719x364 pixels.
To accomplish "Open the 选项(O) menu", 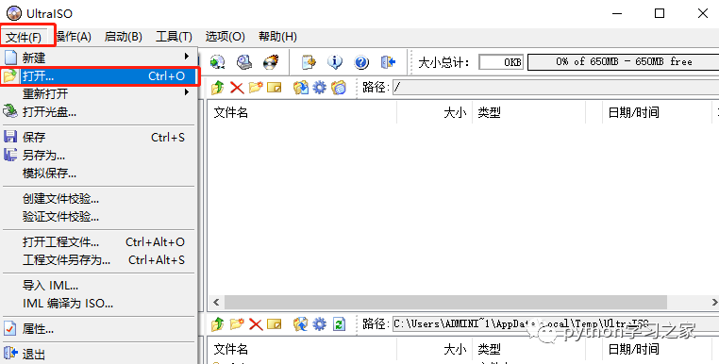I will coord(225,37).
